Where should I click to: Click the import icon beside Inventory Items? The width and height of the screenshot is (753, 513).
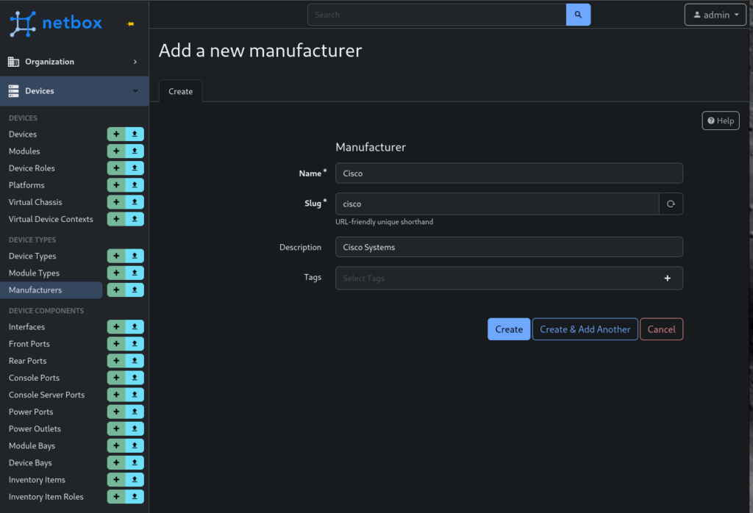pos(135,480)
